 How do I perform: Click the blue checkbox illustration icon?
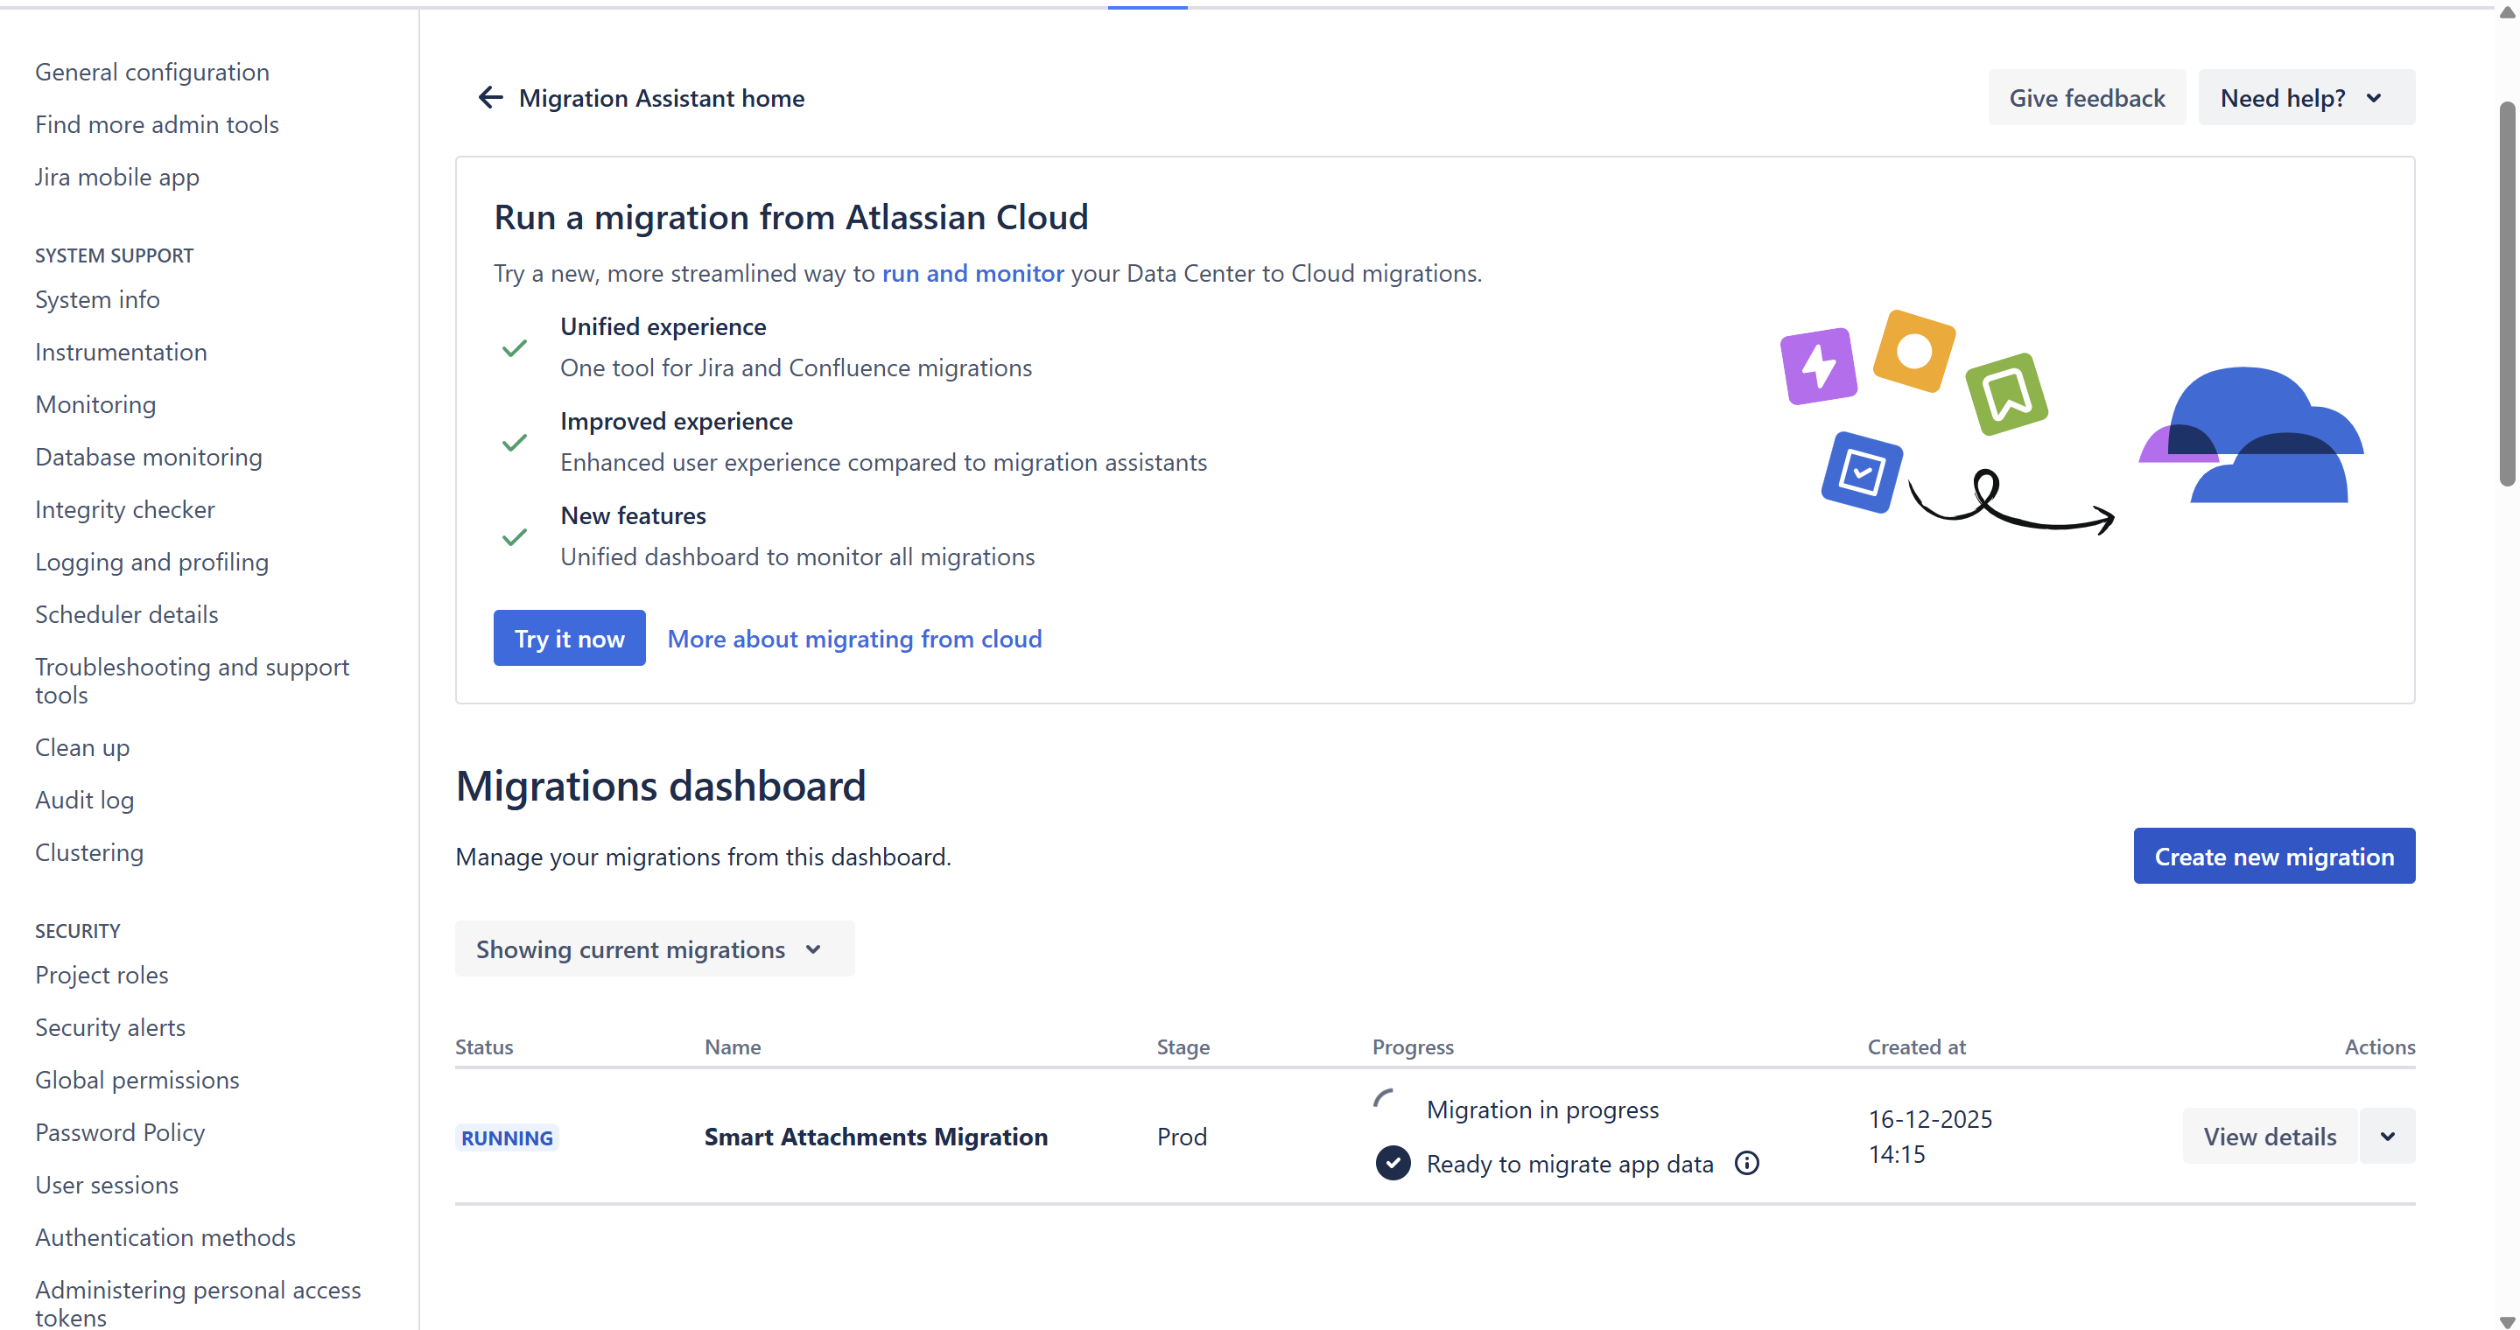tap(1862, 472)
